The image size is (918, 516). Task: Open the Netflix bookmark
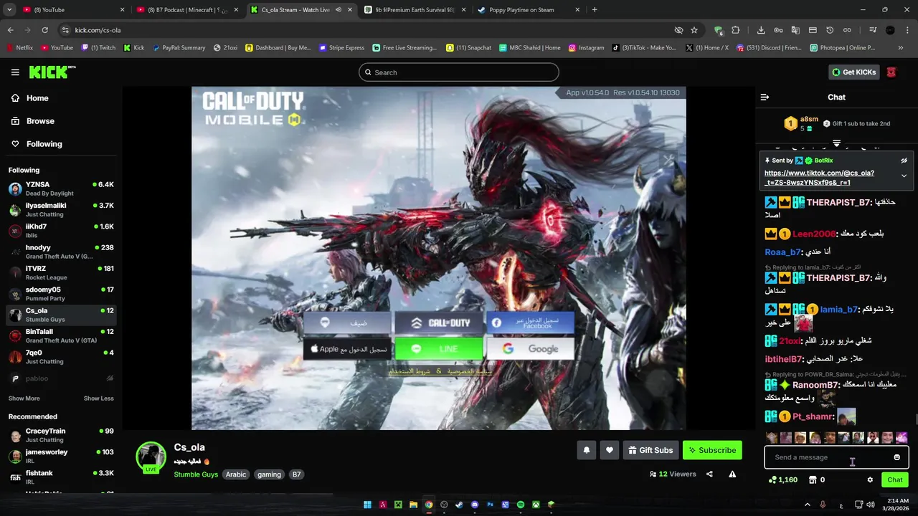(19, 48)
